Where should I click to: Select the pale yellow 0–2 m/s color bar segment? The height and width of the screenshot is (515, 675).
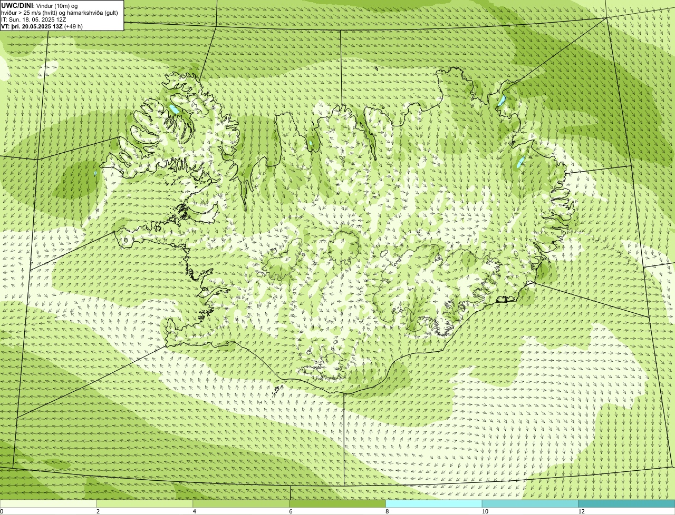click(49, 503)
